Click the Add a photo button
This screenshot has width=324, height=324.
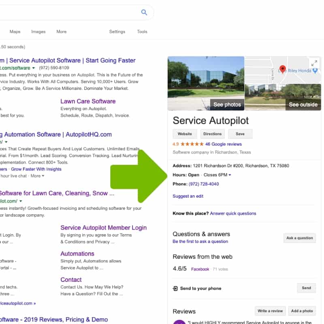pos(302,311)
